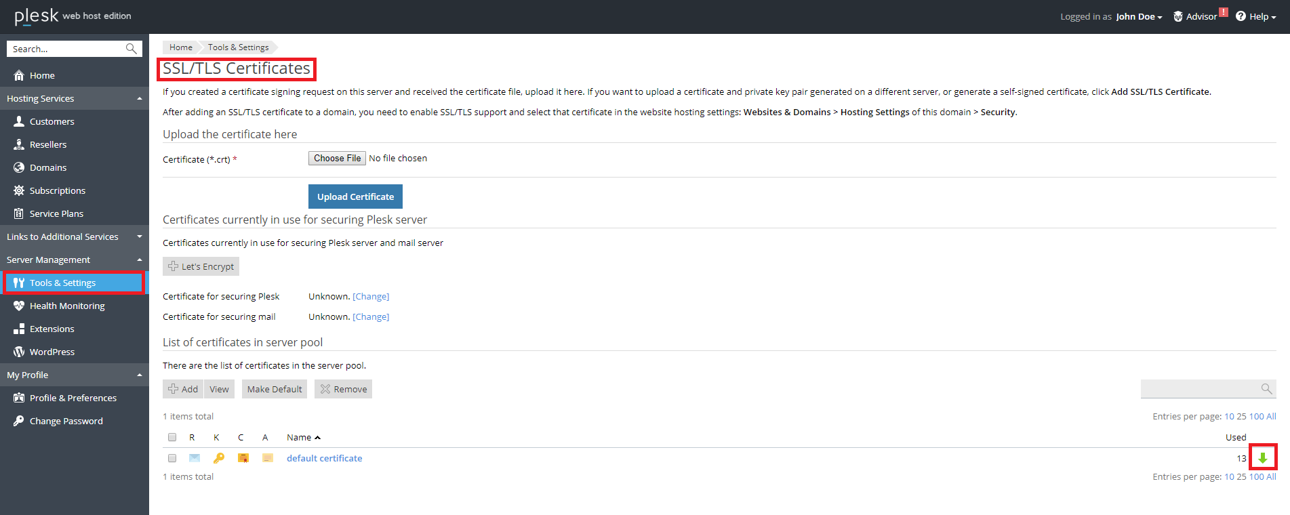The width and height of the screenshot is (1290, 515).
Task: Open the Help dropdown menu
Action: [1256, 16]
